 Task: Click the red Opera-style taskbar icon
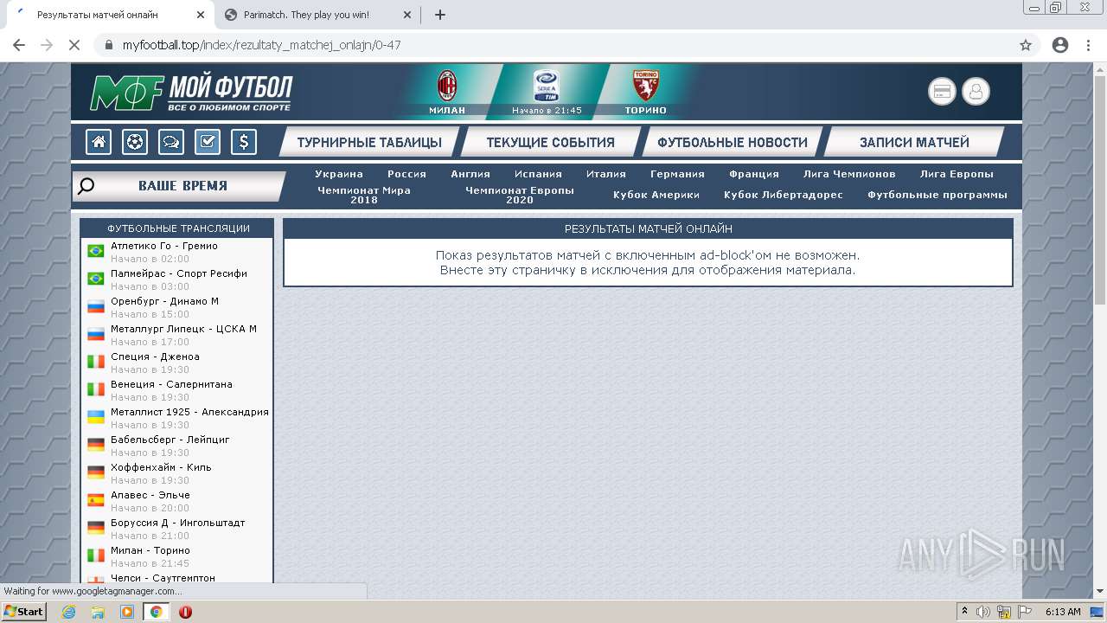point(185,612)
